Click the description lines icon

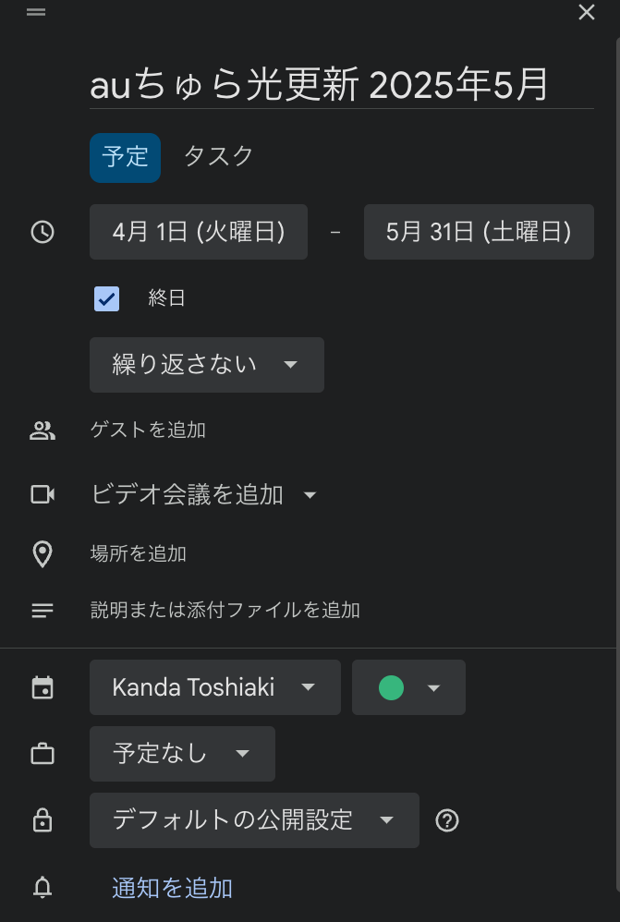[43, 610]
